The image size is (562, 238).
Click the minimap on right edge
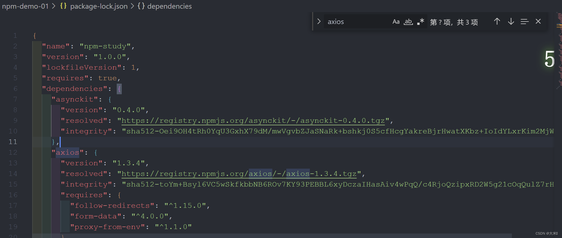click(x=559, y=50)
